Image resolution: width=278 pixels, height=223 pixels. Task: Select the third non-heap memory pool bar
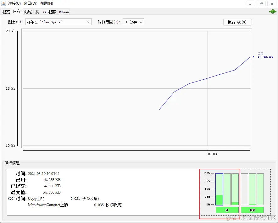click(x=260, y=189)
